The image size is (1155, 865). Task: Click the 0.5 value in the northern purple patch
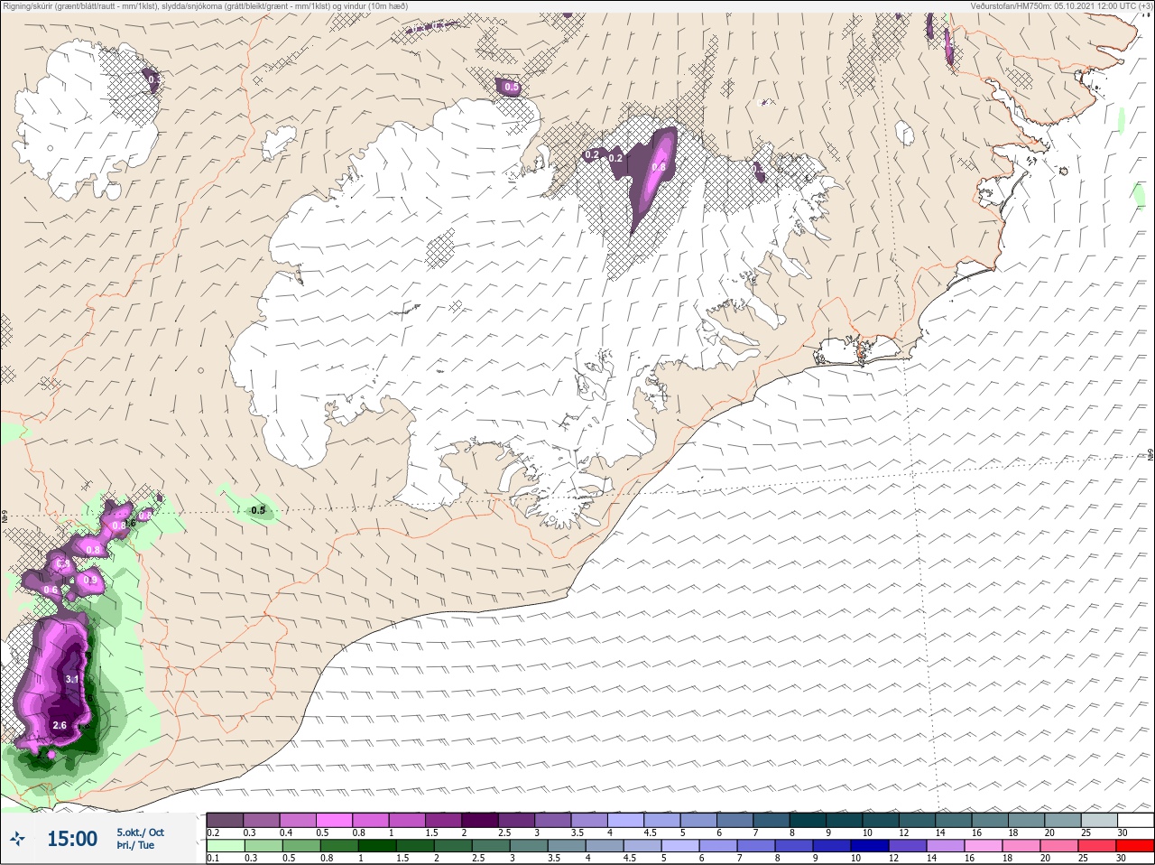512,88
